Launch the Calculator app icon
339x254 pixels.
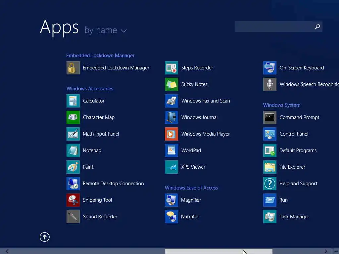tap(73, 101)
